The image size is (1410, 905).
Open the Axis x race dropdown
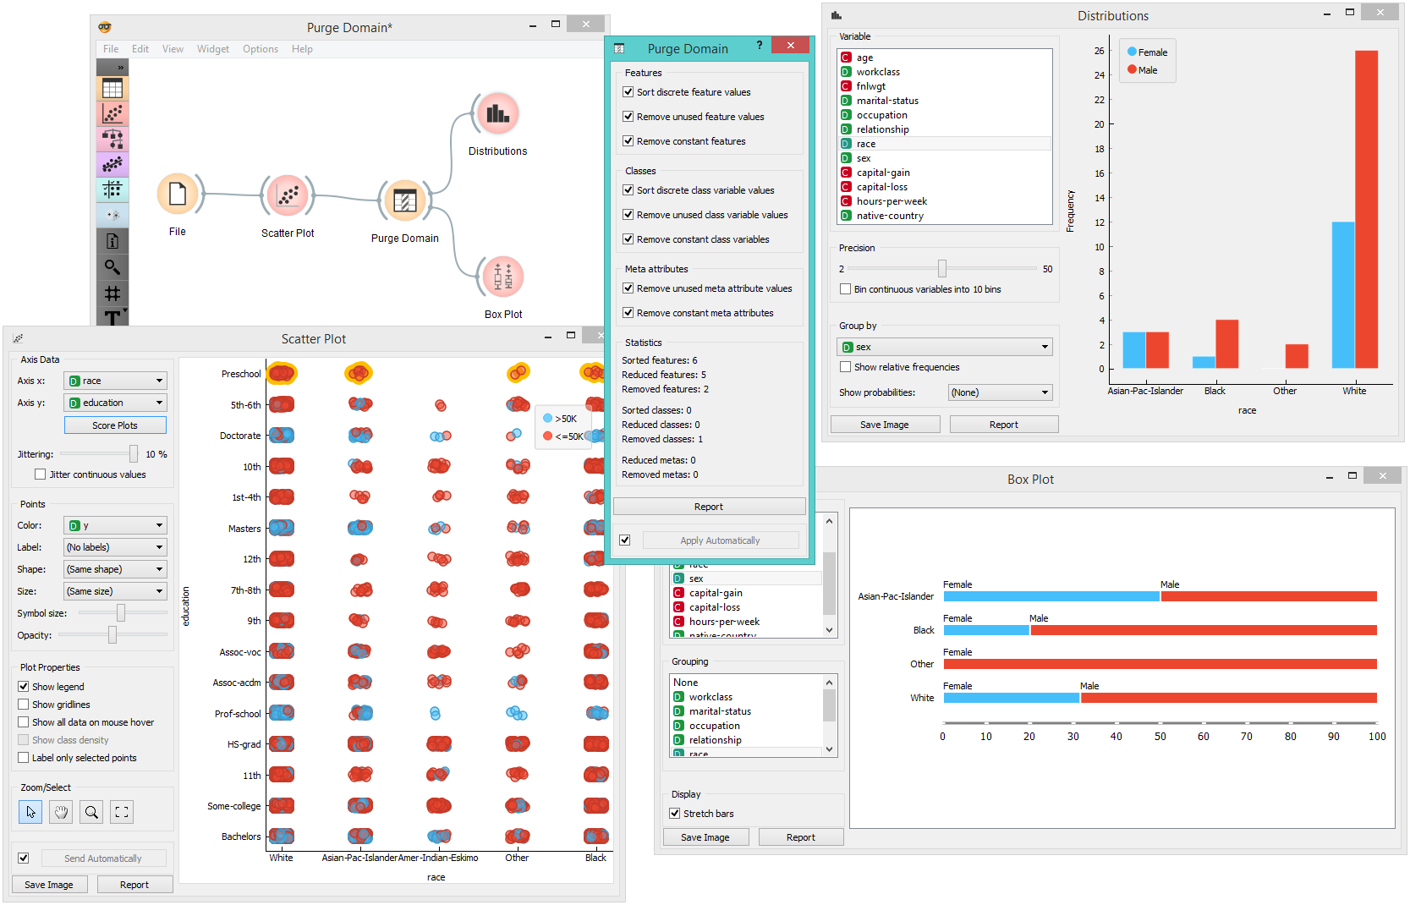pos(116,381)
